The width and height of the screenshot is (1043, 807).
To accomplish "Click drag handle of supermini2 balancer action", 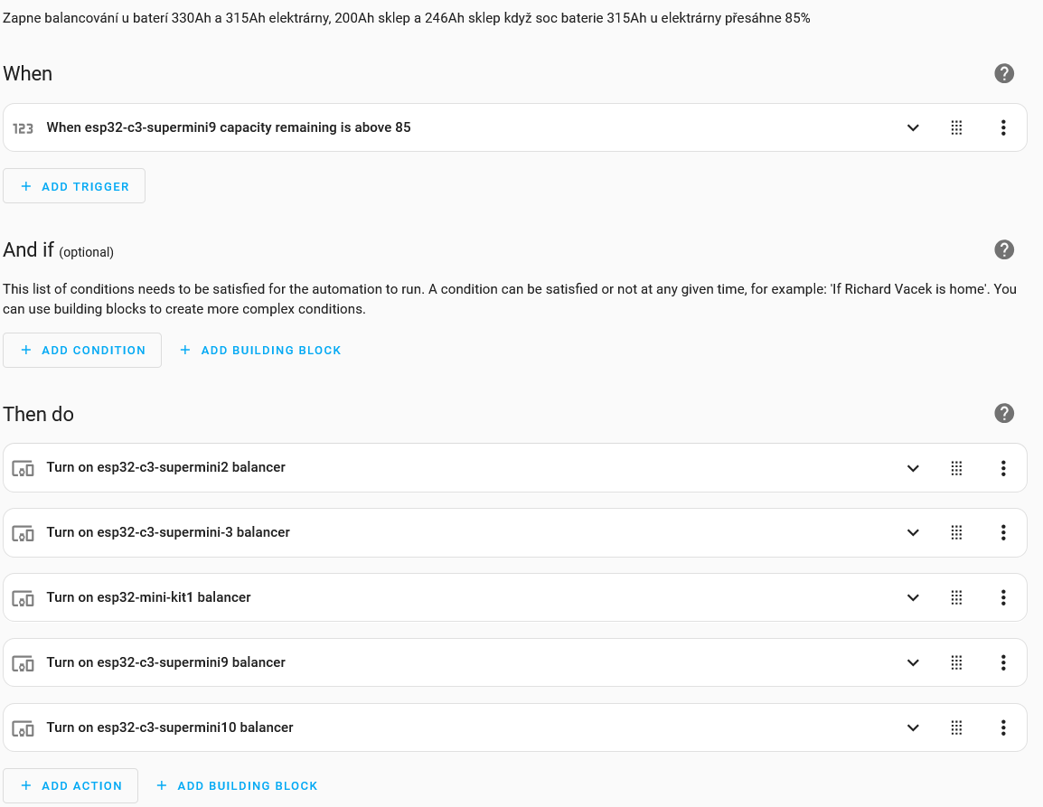I will (x=956, y=468).
